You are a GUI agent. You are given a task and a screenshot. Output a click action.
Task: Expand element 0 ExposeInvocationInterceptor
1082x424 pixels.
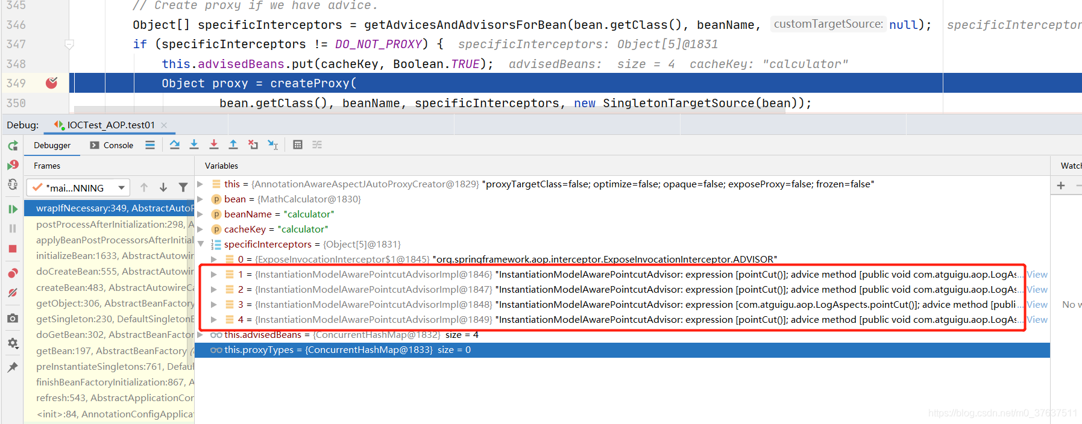(x=214, y=259)
